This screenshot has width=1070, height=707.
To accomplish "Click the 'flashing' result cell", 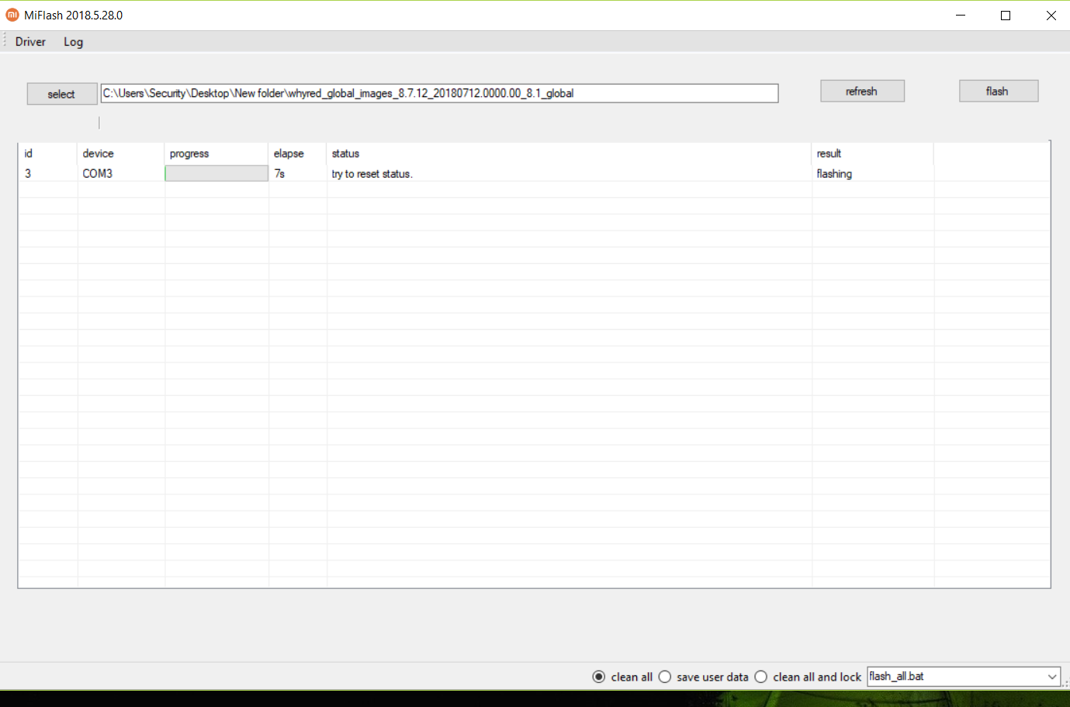I will (x=872, y=174).
